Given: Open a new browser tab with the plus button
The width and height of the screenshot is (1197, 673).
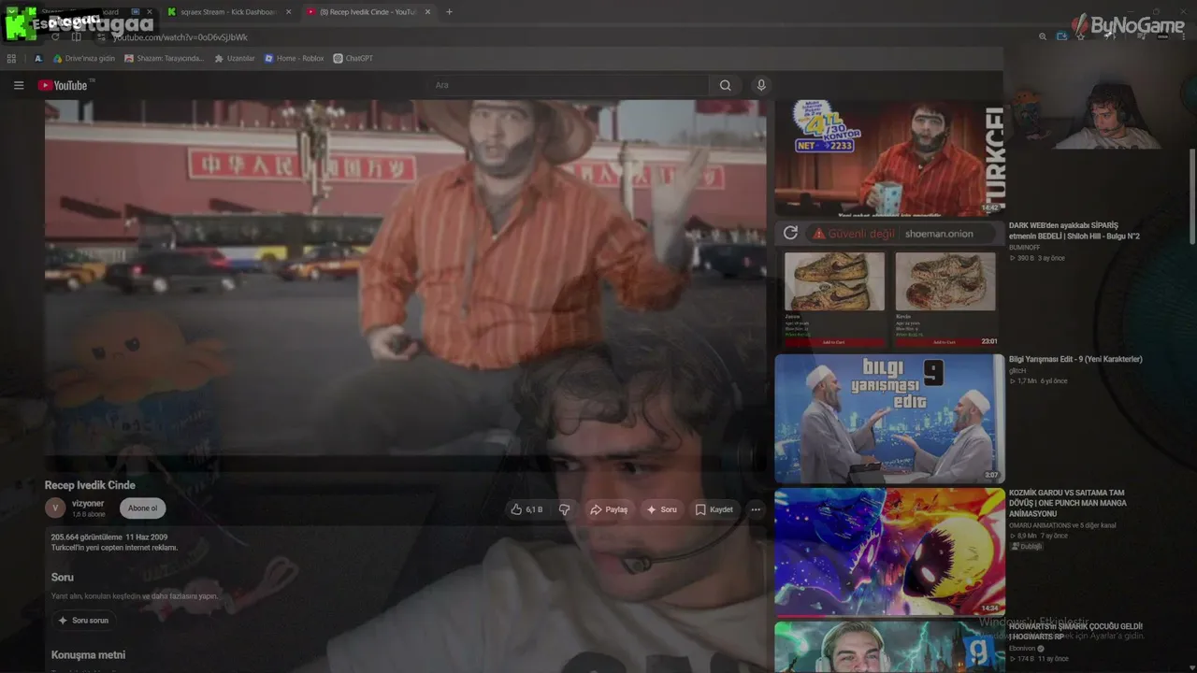Looking at the screenshot, I should pos(449,12).
